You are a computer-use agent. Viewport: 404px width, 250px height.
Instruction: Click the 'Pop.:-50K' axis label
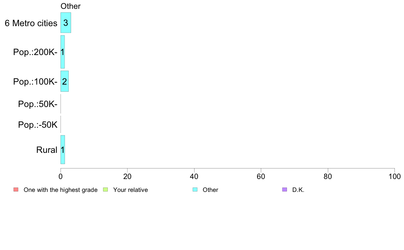(x=38, y=125)
